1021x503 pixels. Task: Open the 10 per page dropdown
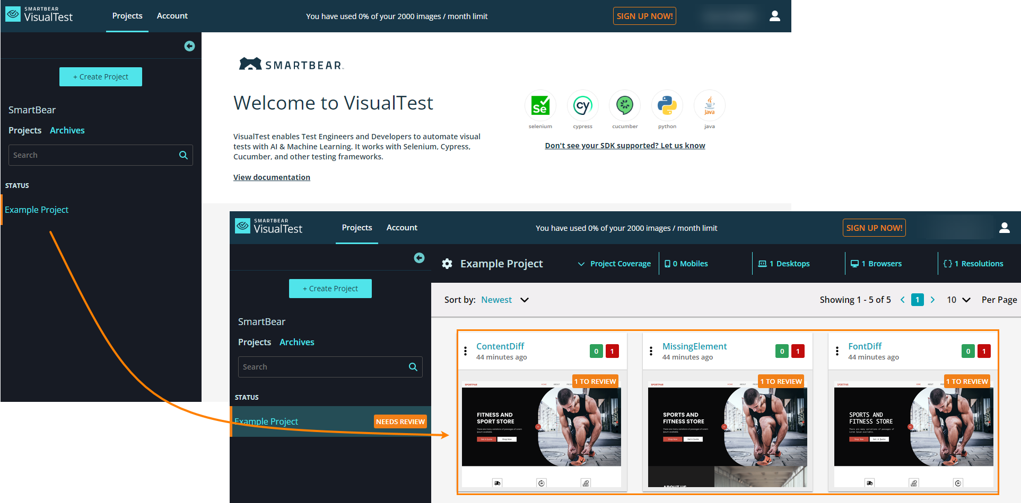pos(958,300)
